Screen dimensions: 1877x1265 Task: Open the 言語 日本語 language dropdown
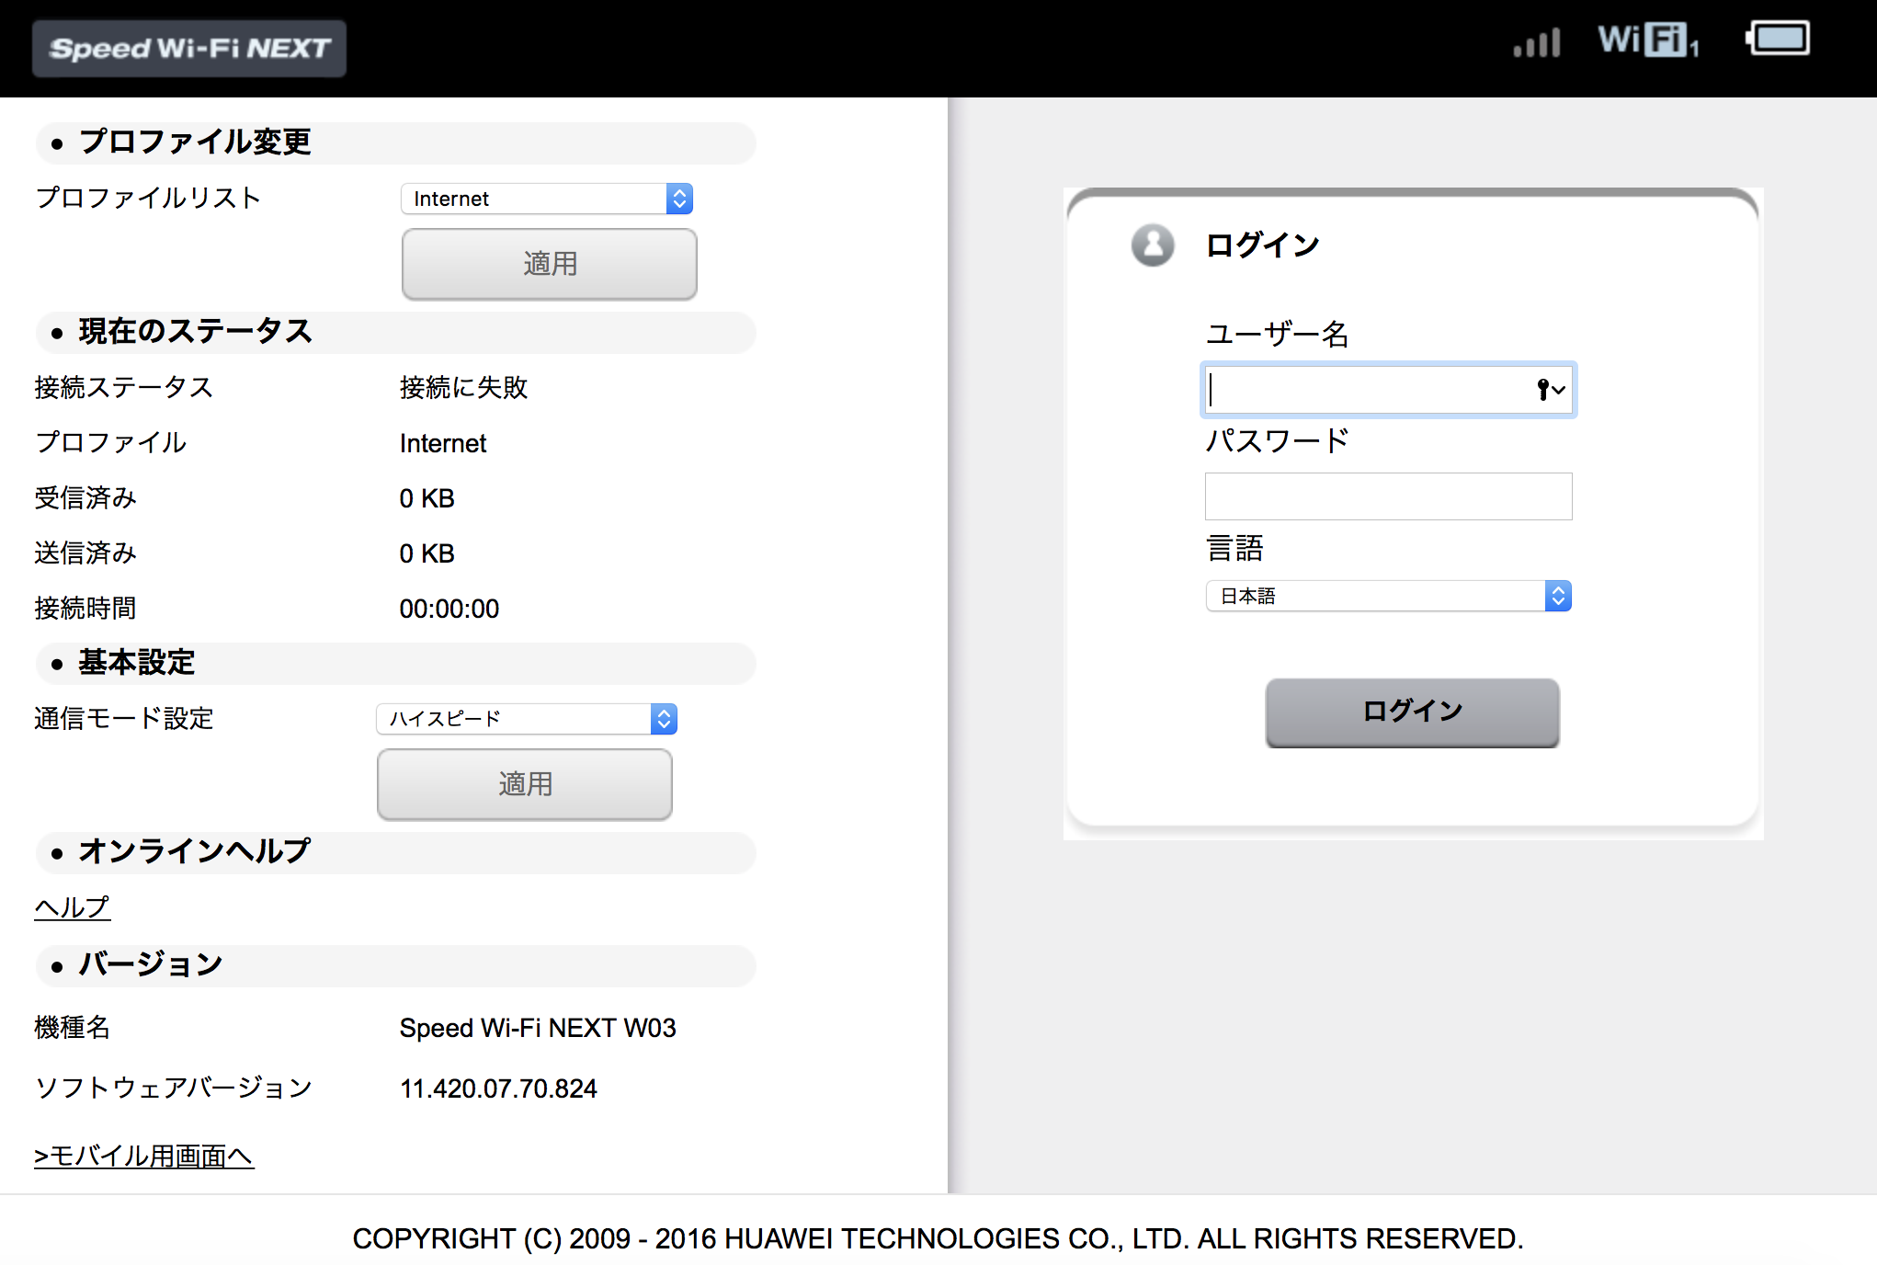pos(1388,596)
